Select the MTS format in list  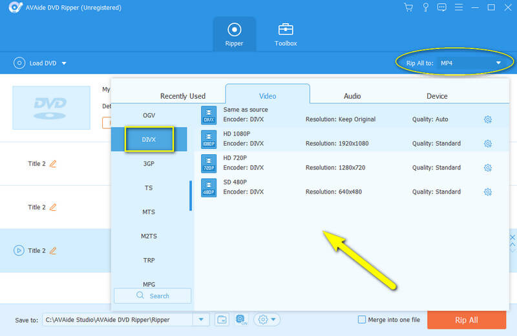coord(149,212)
